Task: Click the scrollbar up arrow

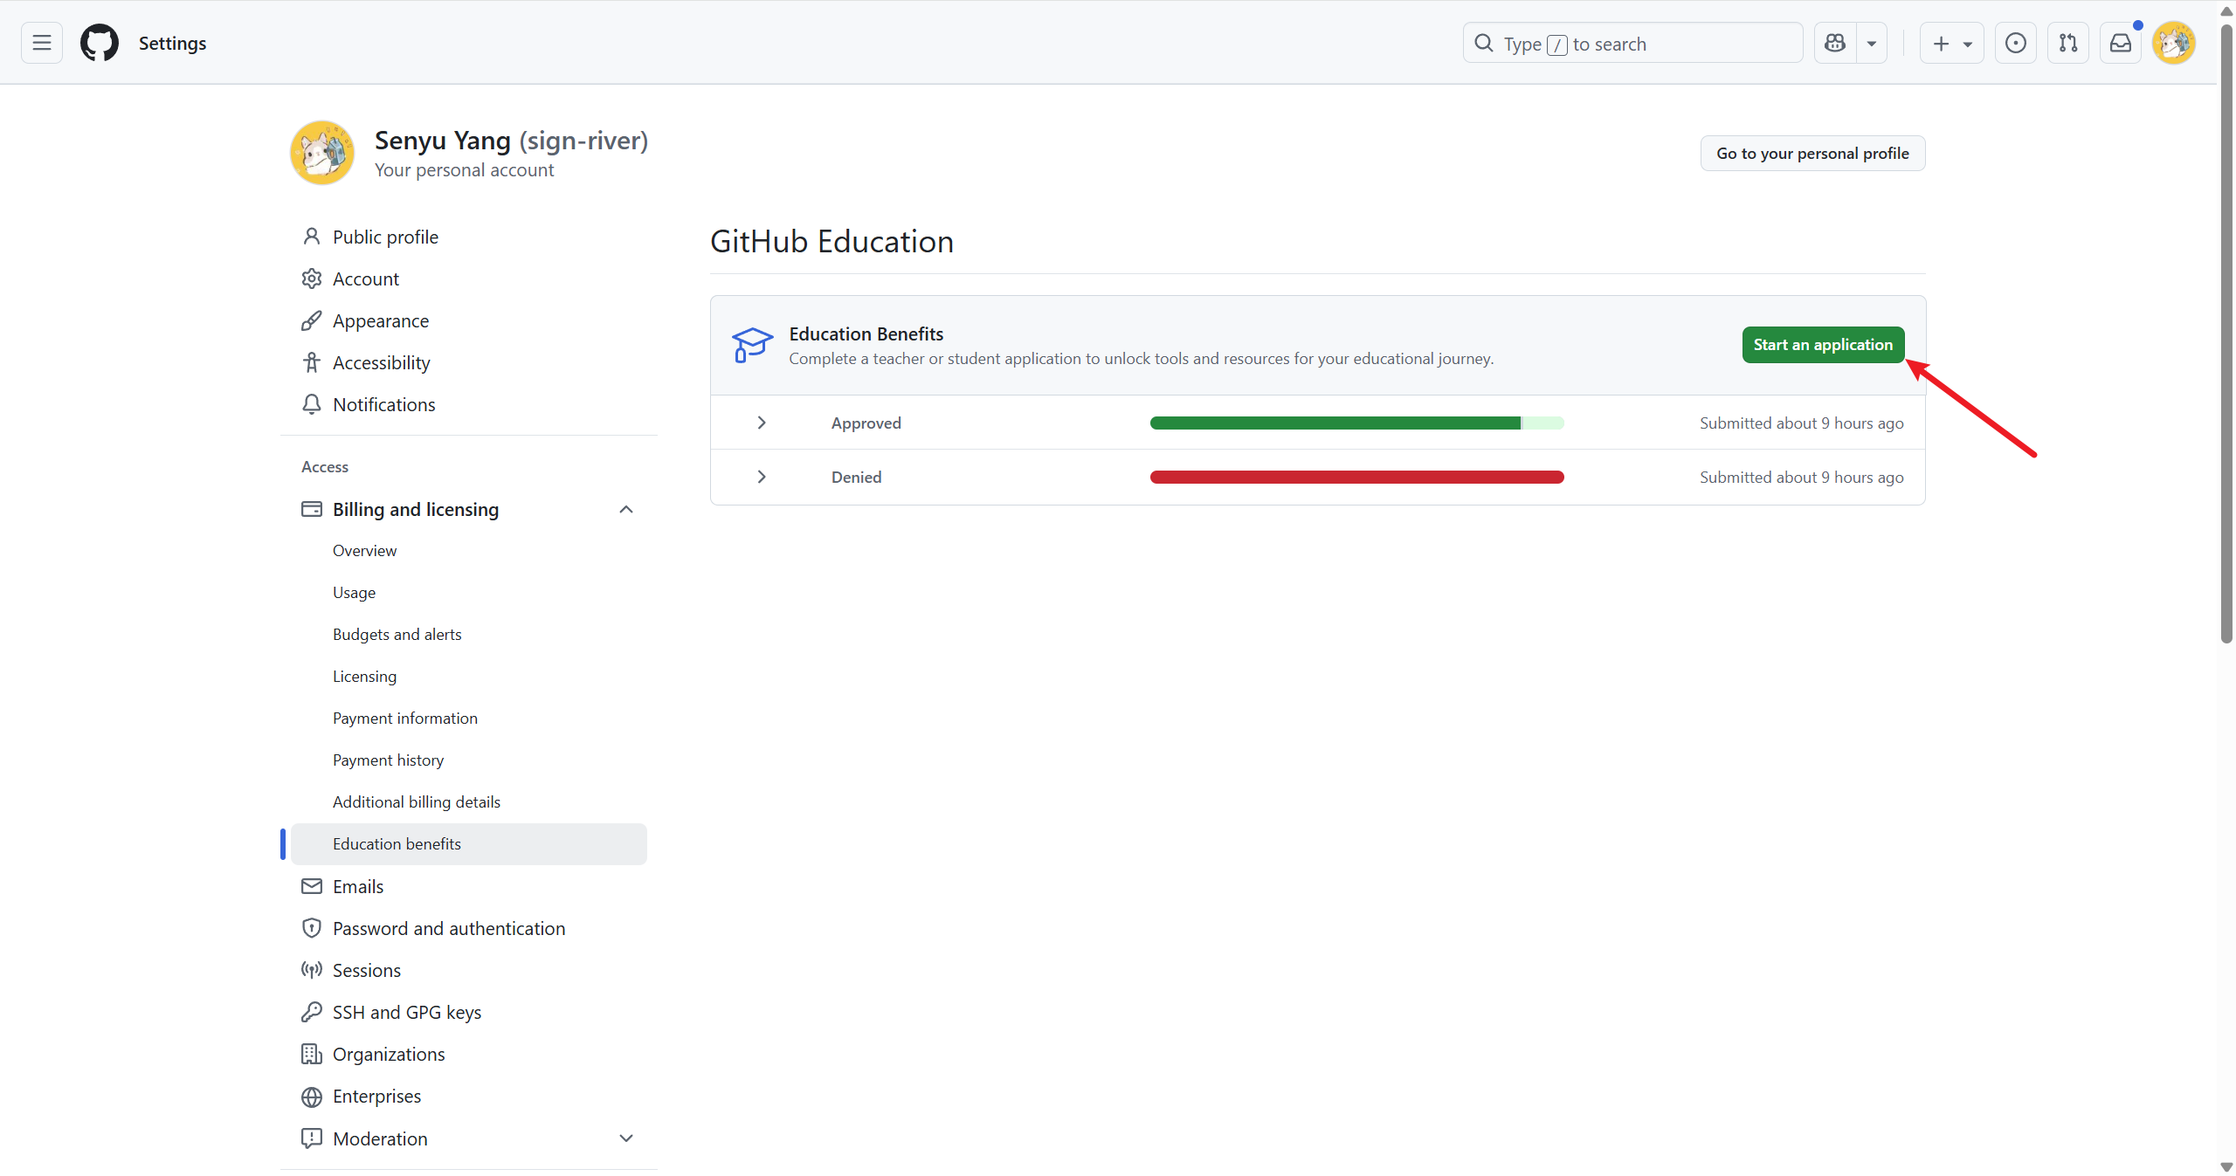Action: tap(2226, 11)
